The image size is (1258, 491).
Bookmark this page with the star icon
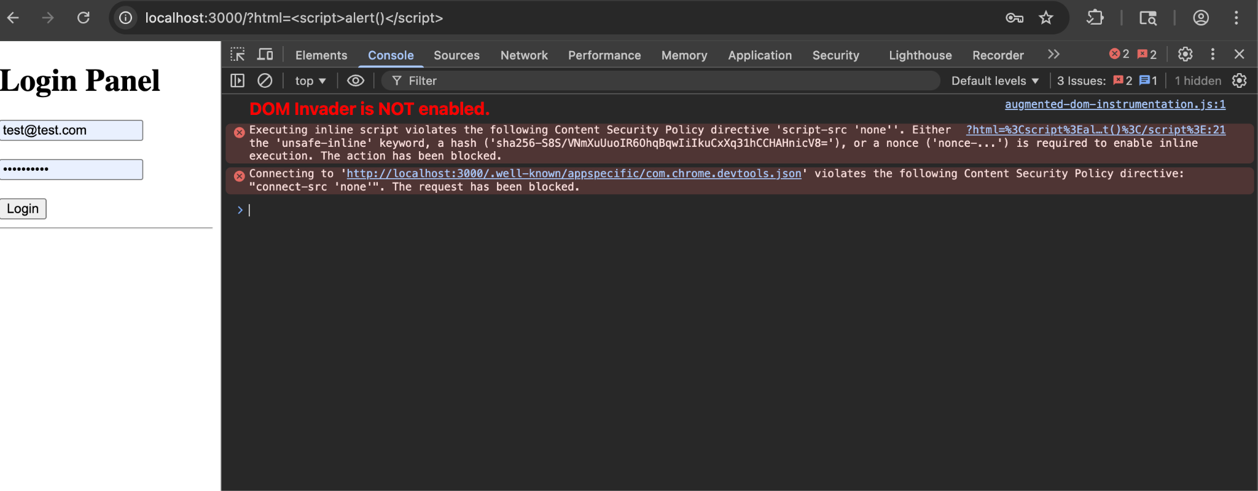1046,18
